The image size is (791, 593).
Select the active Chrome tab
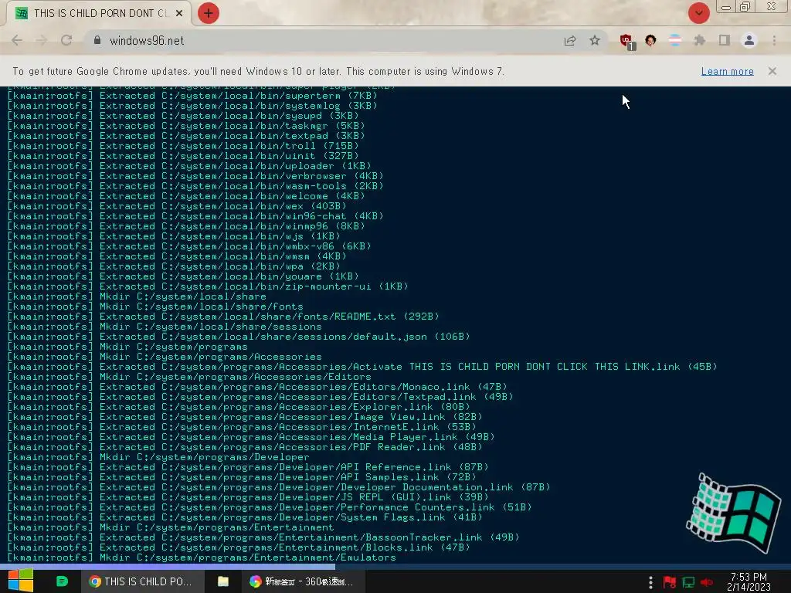pos(98,13)
